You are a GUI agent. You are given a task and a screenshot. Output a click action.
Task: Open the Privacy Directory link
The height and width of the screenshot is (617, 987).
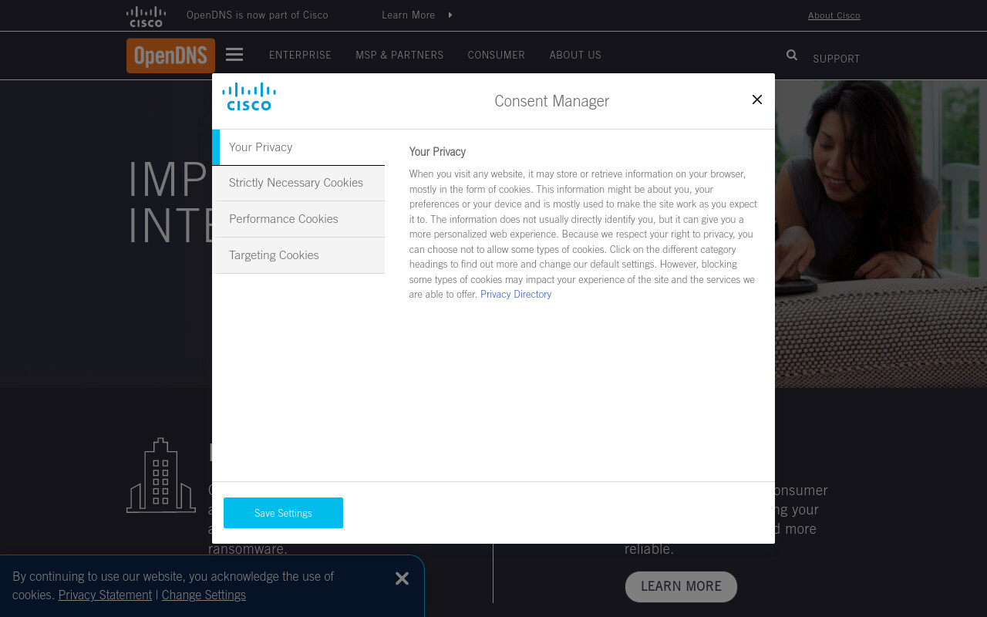(516, 294)
